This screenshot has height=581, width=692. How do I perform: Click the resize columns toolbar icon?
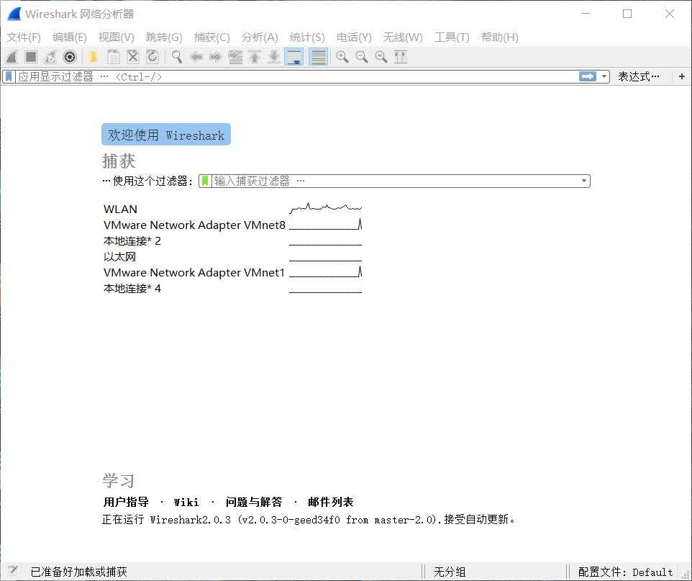click(x=400, y=57)
